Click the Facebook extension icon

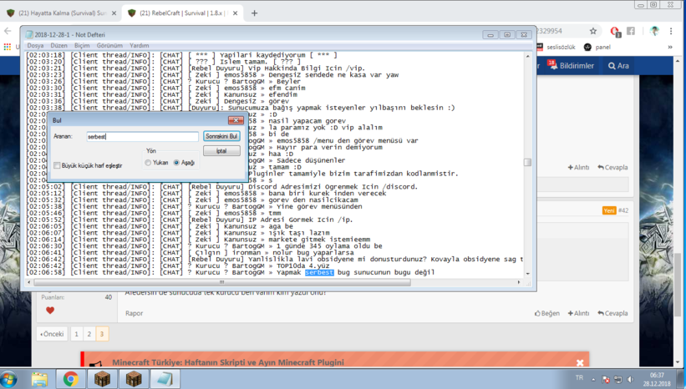631,31
